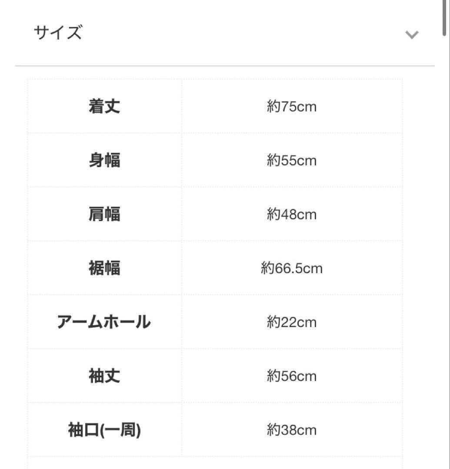Viewport: 450px width, 469px height.
Task: Click the 約66.5cm hem width value
Action: pyautogui.click(x=292, y=268)
